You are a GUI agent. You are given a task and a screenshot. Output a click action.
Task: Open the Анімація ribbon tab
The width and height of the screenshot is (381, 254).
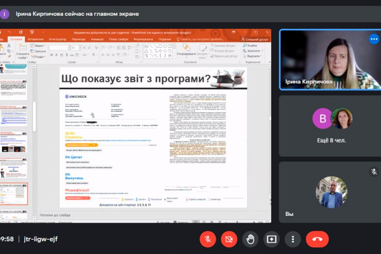(97, 39)
